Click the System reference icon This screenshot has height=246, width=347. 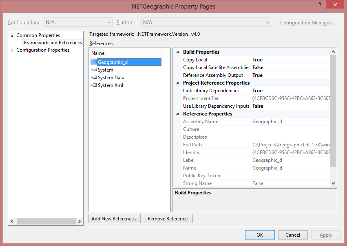tap(94, 70)
